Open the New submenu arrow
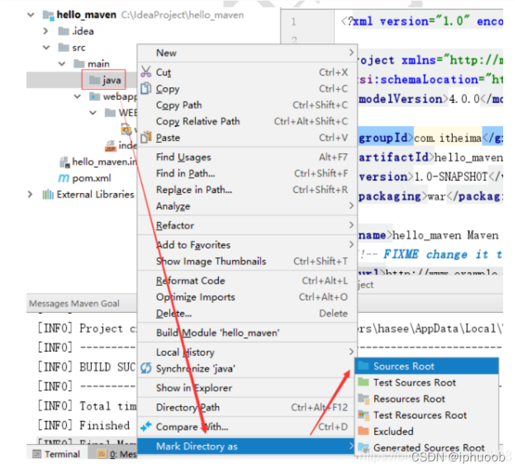Viewport: 515px width, 470px height. point(351,52)
